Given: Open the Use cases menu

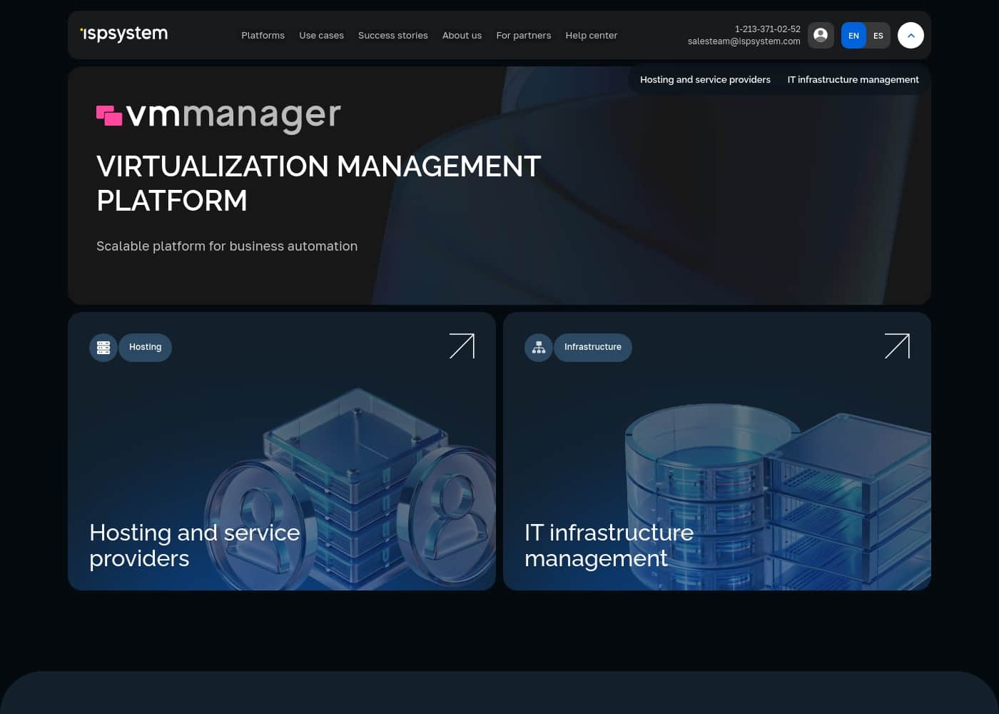Looking at the screenshot, I should [x=321, y=35].
